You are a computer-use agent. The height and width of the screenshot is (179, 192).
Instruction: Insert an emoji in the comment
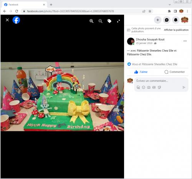(x=144, y=87)
